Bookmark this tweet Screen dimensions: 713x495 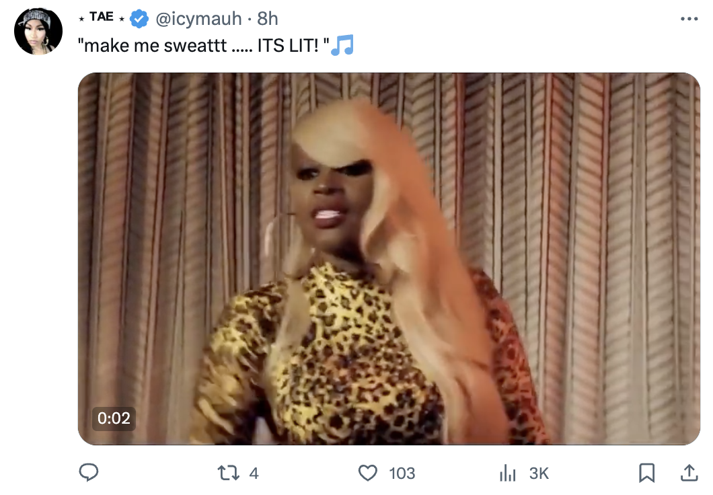click(x=646, y=473)
